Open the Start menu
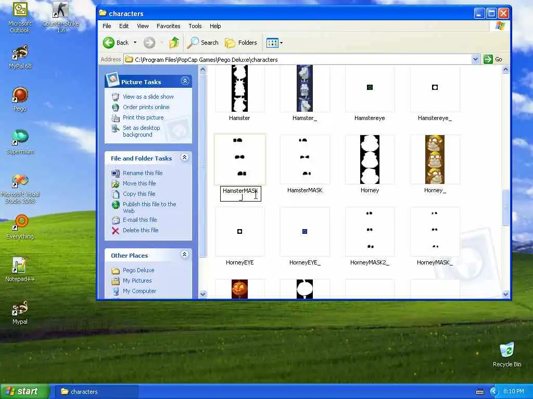This screenshot has width=533, height=399. (25, 392)
